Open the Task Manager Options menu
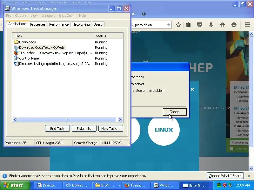The height and width of the screenshot is (190, 254). pyautogui.click(x=21, y=16)
